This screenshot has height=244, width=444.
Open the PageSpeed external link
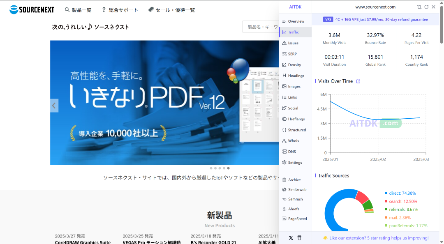[295, 219]
